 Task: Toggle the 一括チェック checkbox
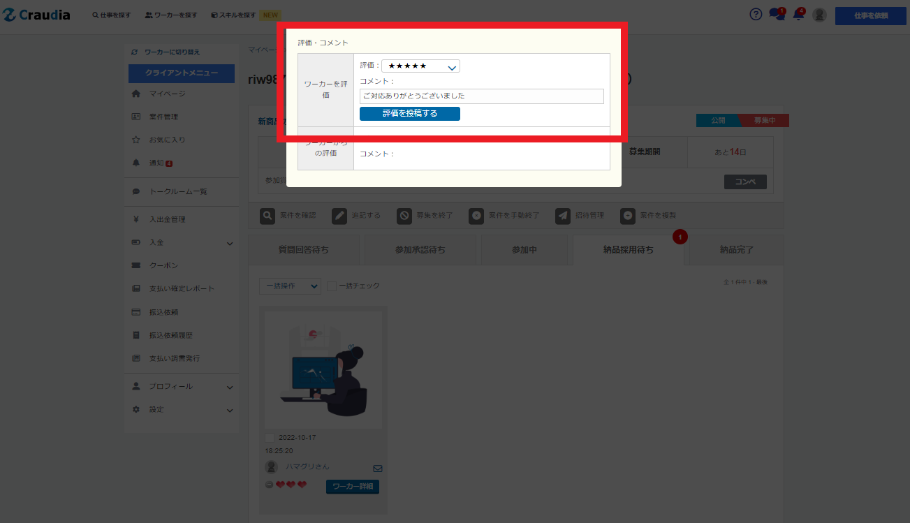tap(332, 286)
